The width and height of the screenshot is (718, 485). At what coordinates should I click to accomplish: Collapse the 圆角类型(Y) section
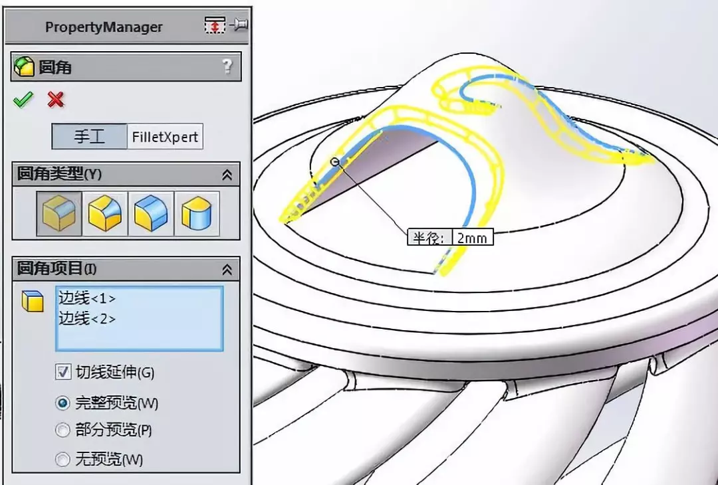227,174
